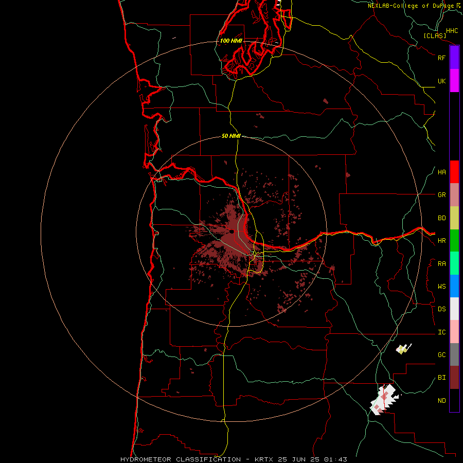
Task: Click the DS legend label
Action: (x=441, y=309)
